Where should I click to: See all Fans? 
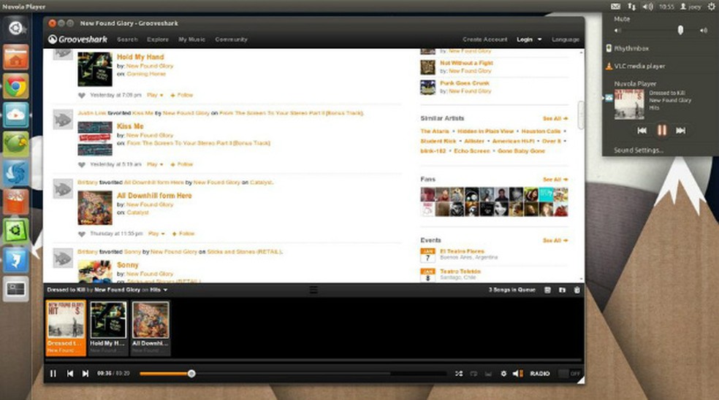click(555, 180)
